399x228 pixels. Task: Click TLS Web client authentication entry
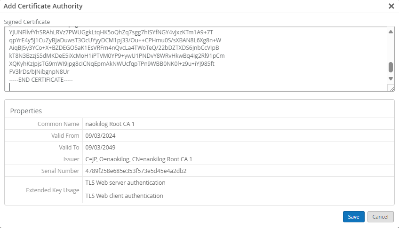[124, 196]
